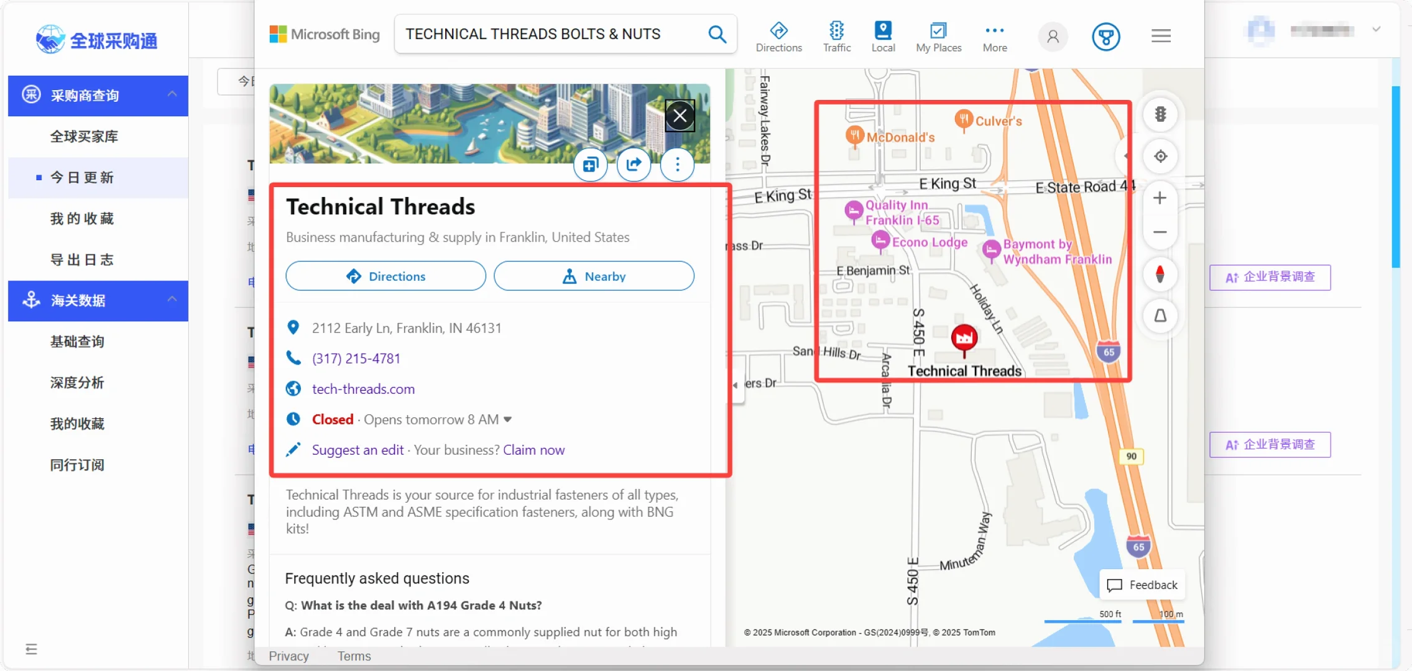Click the locate me map button
Screen dimensions: 1412x671
[1160, 156]
